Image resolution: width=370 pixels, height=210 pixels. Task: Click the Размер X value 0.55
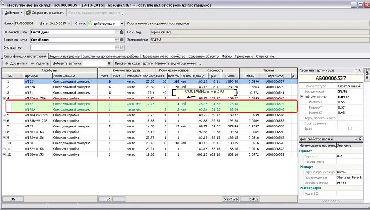click(350, 102)
